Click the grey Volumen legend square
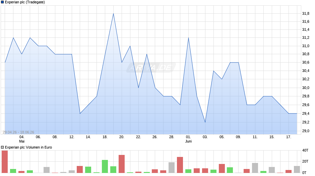The height and width of the screenshot is (176, 315). [2, 147]
